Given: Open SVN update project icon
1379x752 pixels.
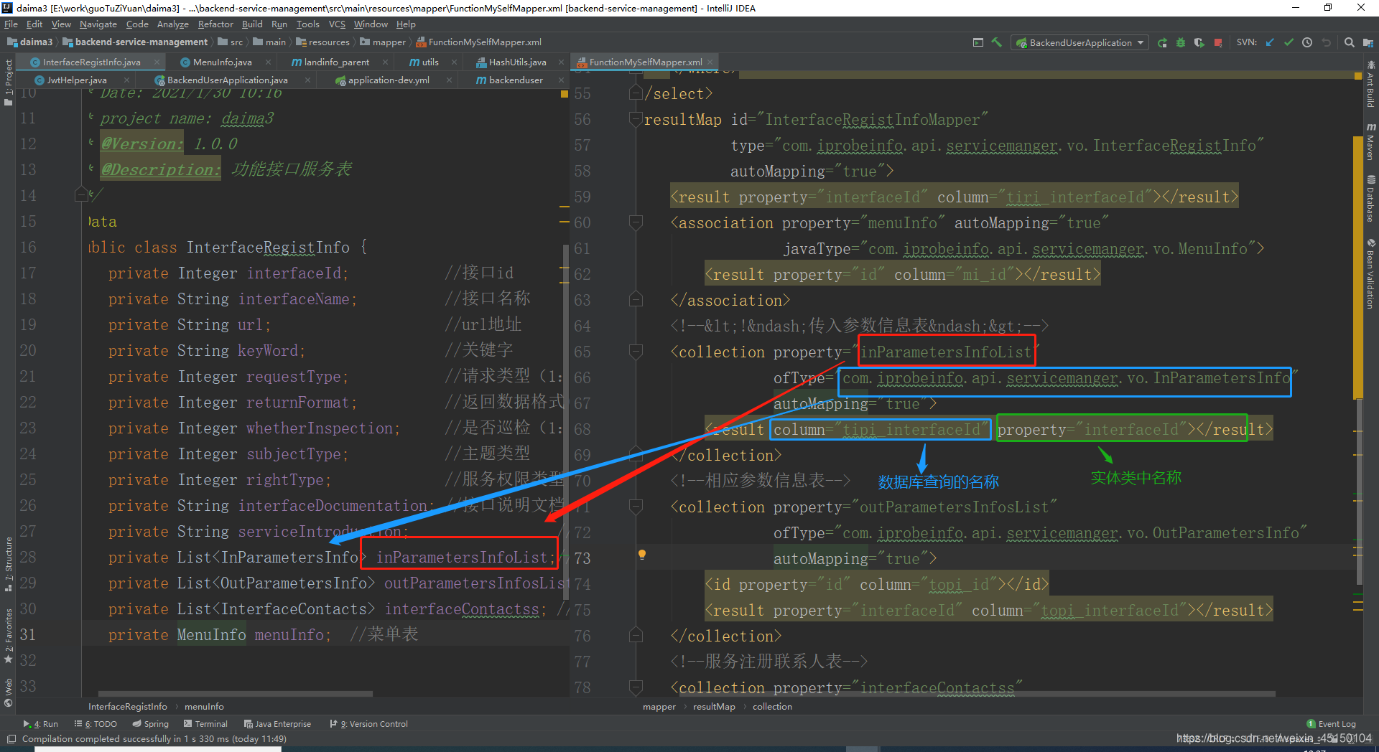Looking at the screenshot, I should click(1270, 42).
